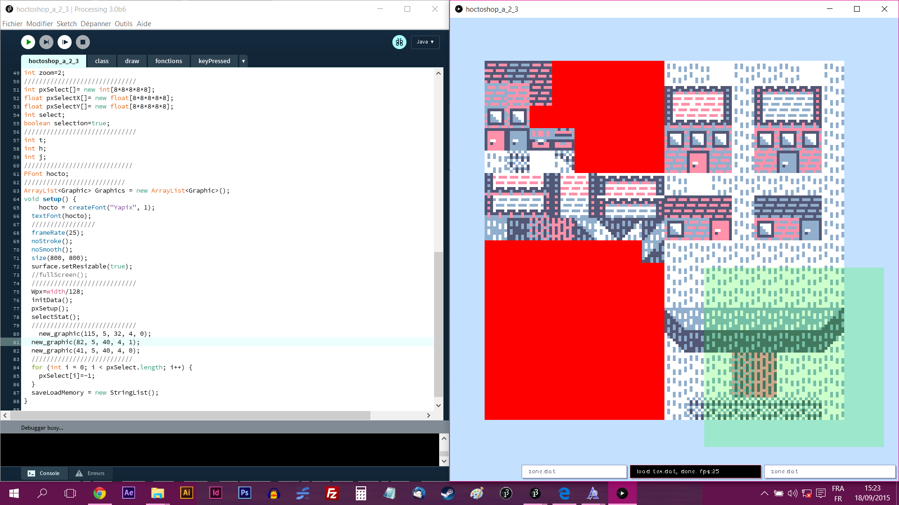Select the hoctoshop_a_2_3 tab
Viewport: 899px width, 505px height.
53,61
